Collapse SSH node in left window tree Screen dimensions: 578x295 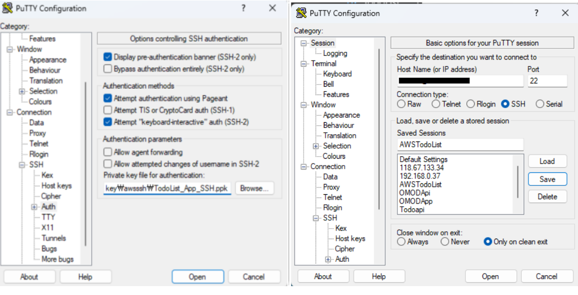tap(22, 164)
